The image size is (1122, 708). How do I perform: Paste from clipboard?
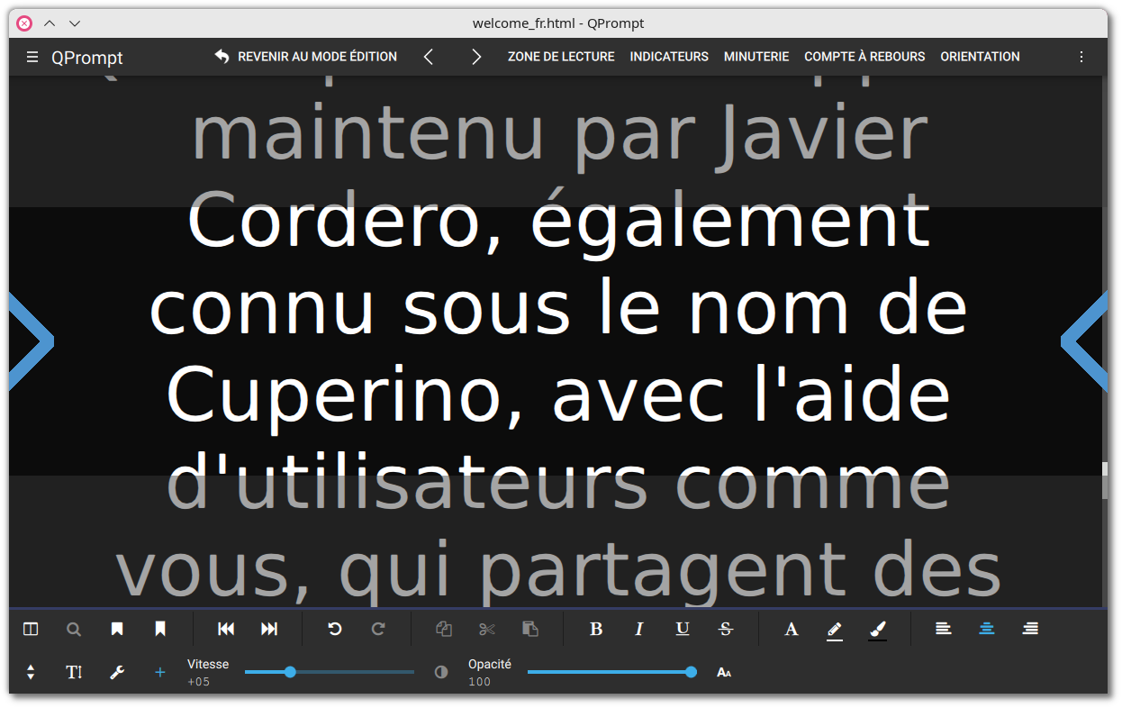click(x=530, y=629)
